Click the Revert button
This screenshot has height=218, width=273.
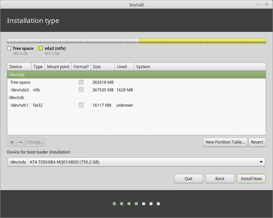257,142
